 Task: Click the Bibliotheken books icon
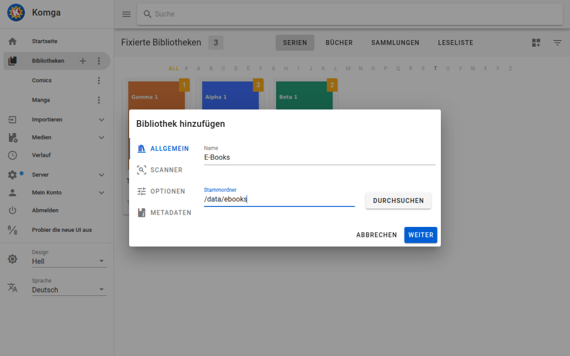(12, 61)
